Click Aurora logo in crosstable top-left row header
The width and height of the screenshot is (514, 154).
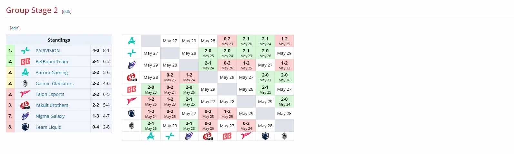(x=132, y=41)
